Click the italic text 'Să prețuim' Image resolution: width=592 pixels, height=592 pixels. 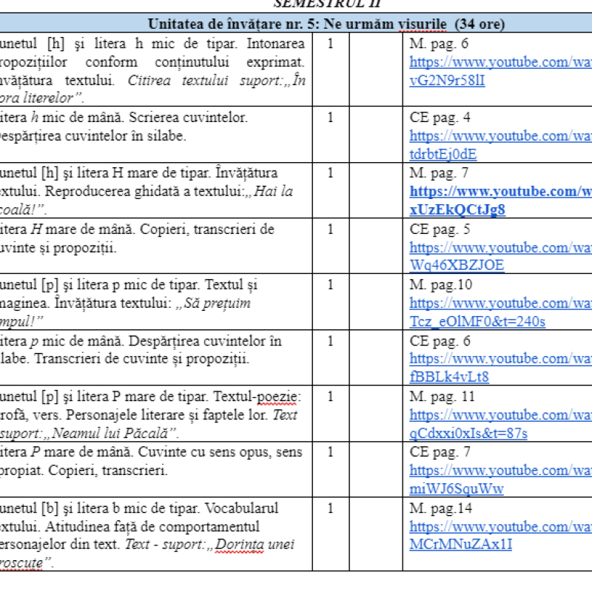click(x=217, y=303)
